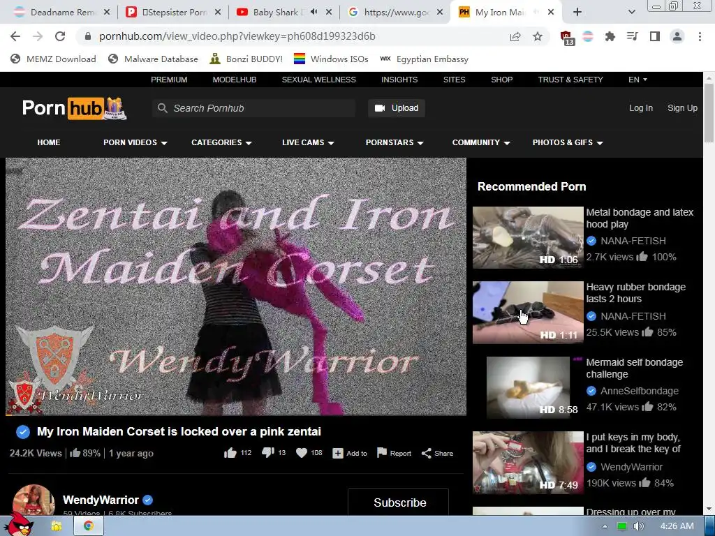This screenshot has width=715, height=536.
Task: Expand the Categories dropdown menu
Action: 221,142
